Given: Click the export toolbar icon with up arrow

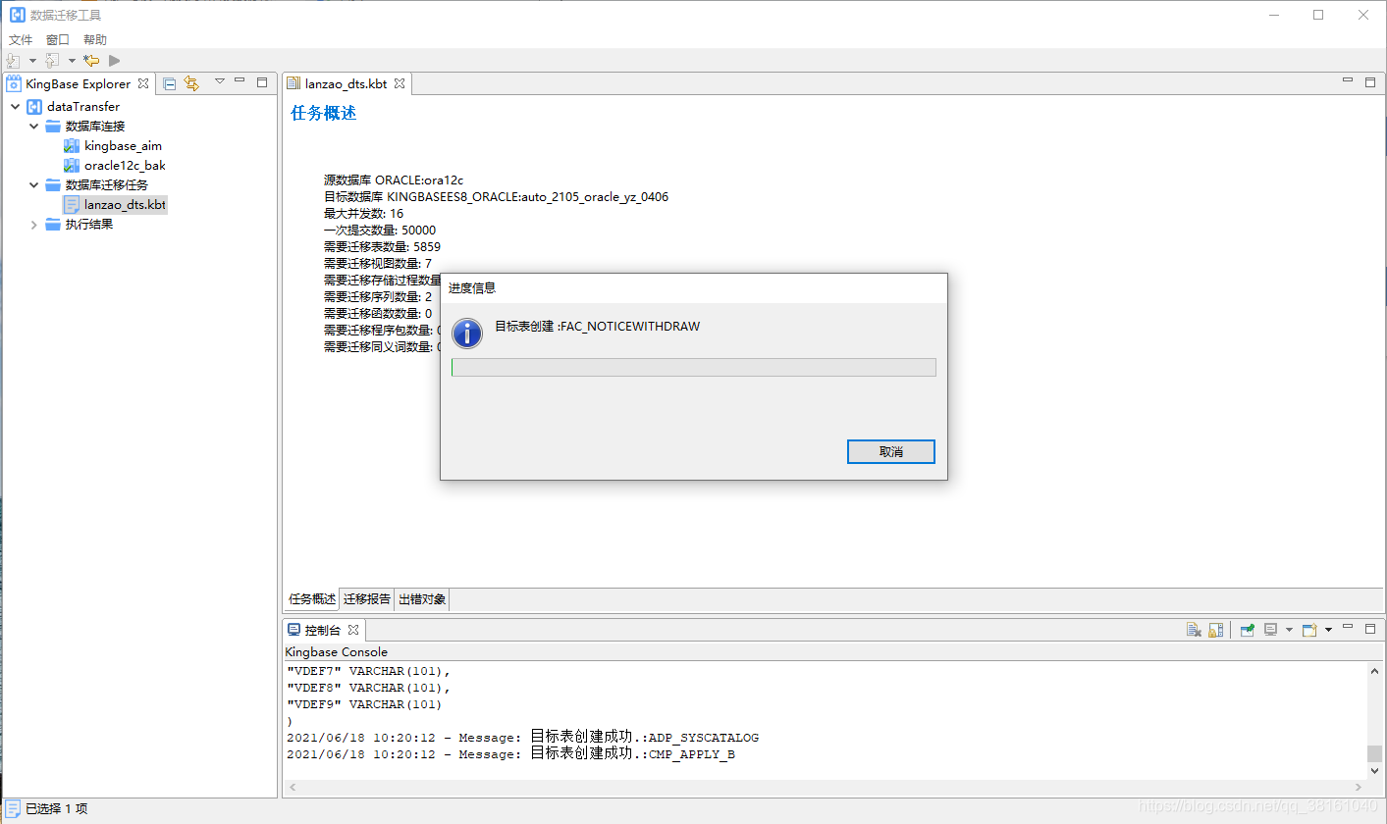Looking at the screenshot, I should coord(53,61).
